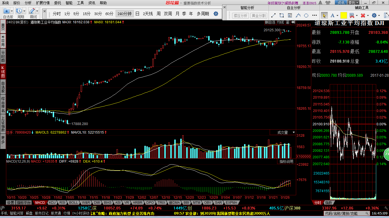Select the wave pattern drawing tool
This screenshot has width=389, height=218.
click(298, 15)
